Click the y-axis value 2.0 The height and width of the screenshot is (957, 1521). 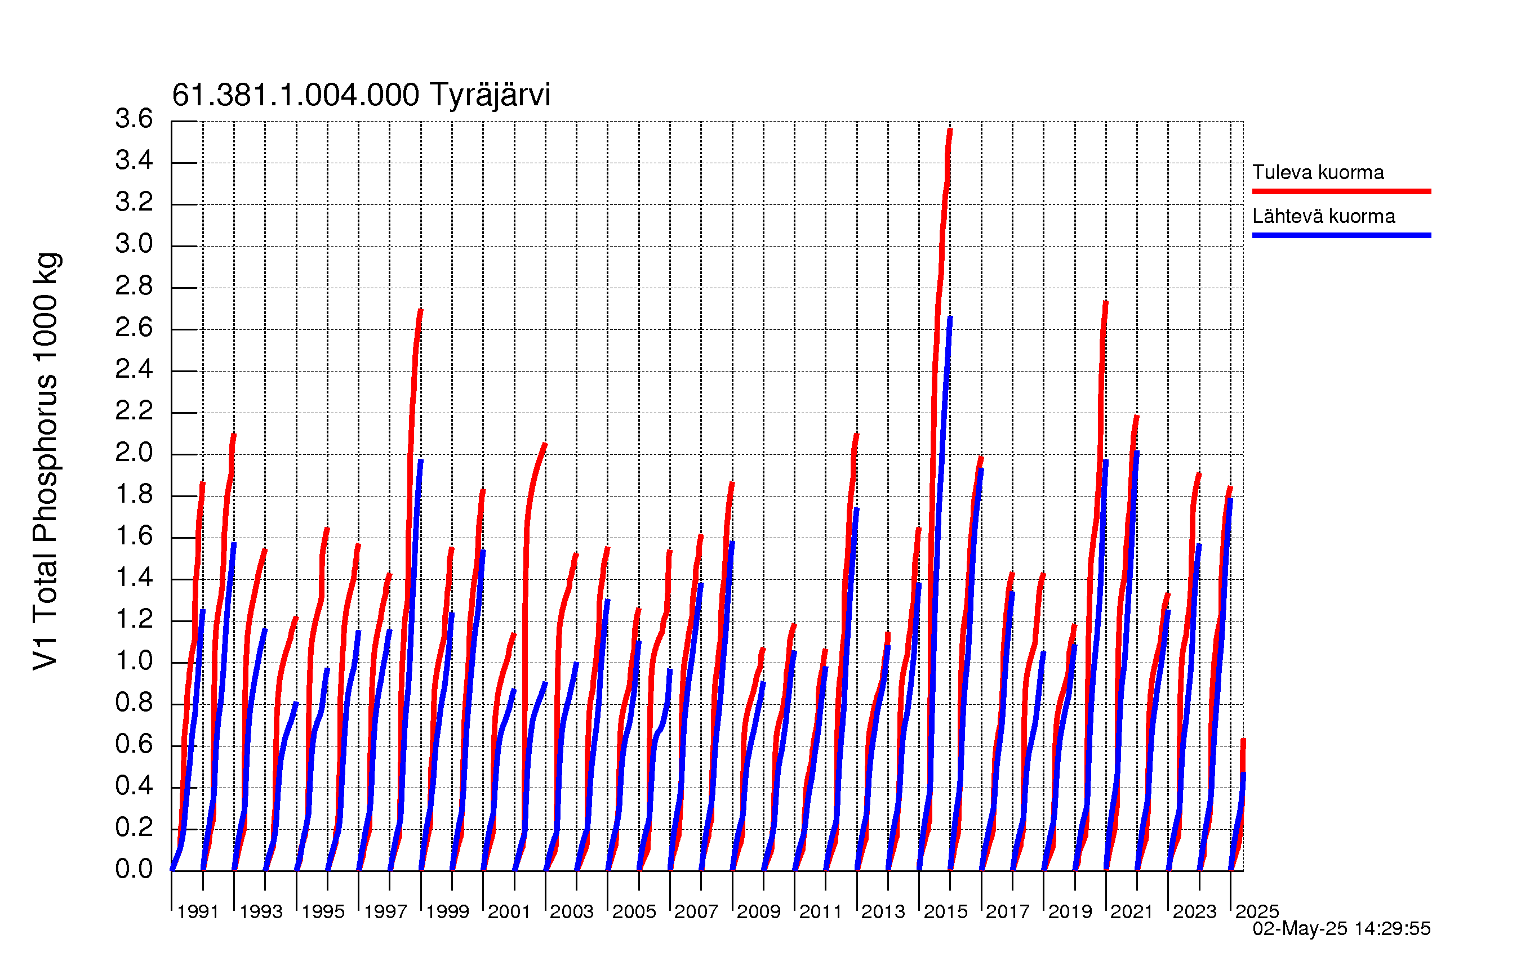click(x=134, y=453)
